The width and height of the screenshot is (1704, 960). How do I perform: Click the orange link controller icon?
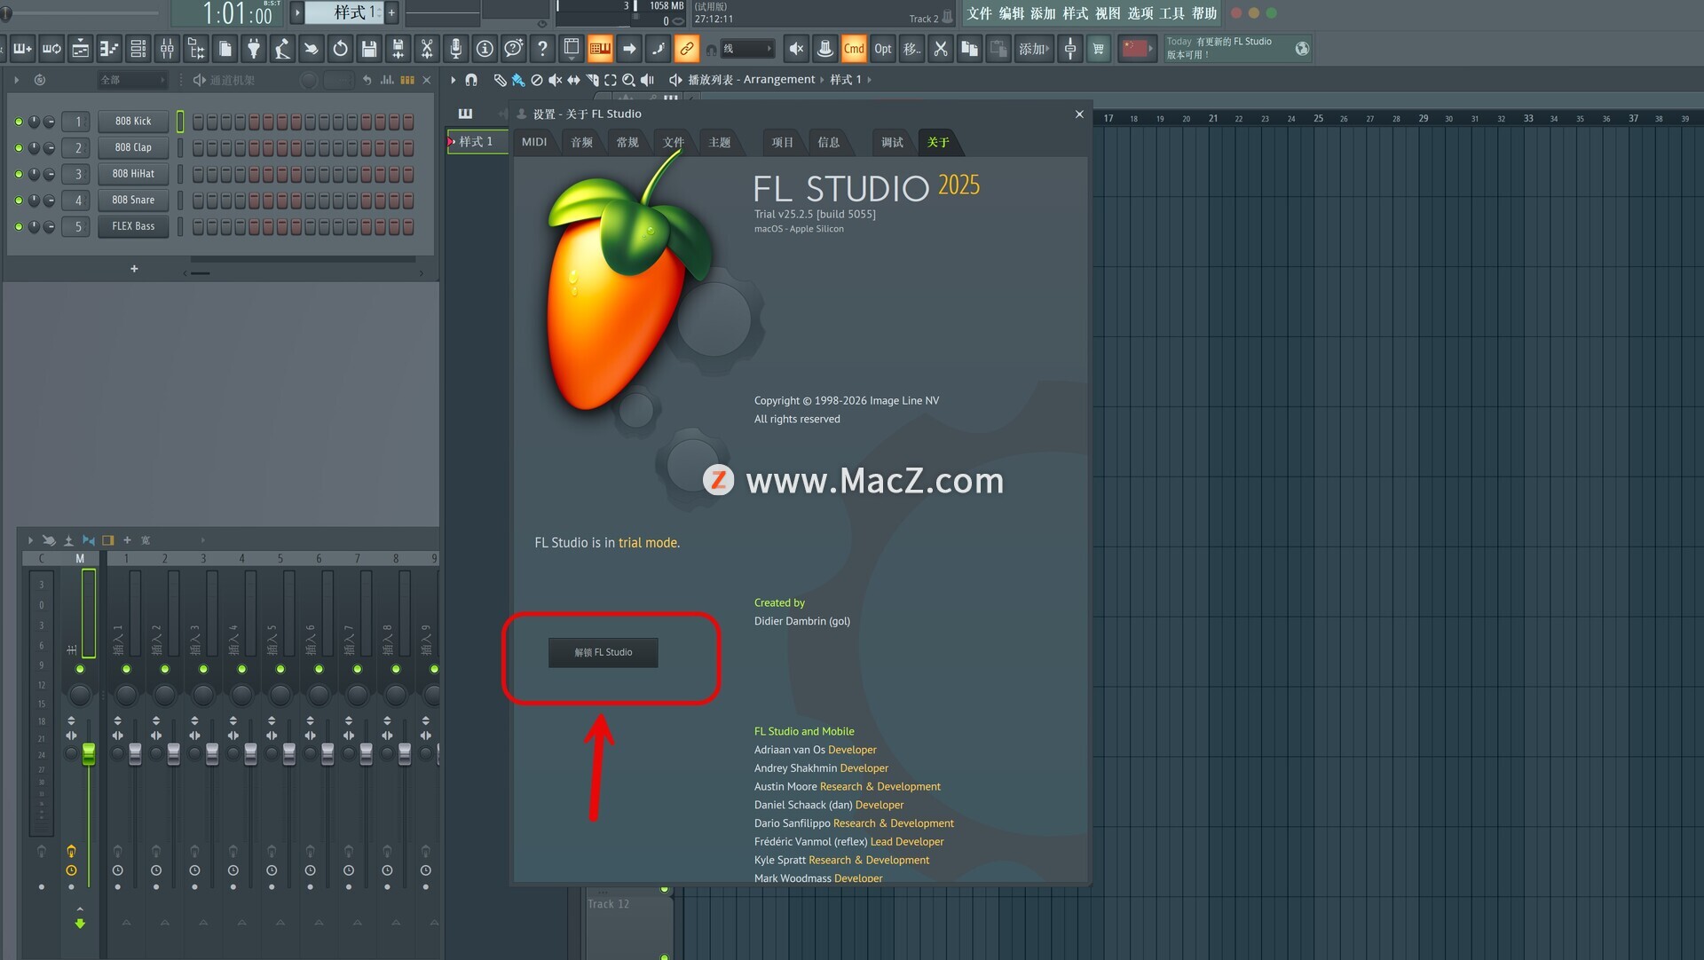pyautogui.click(x=687, y=49)
